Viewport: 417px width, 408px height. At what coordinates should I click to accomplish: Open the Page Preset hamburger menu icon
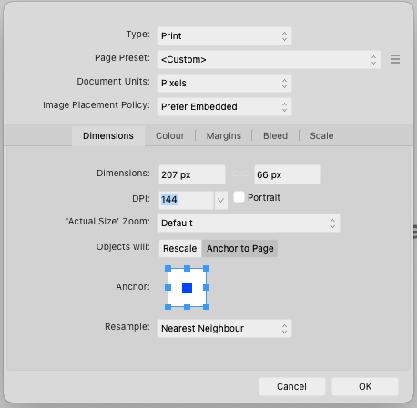click(x=395, y=59)
